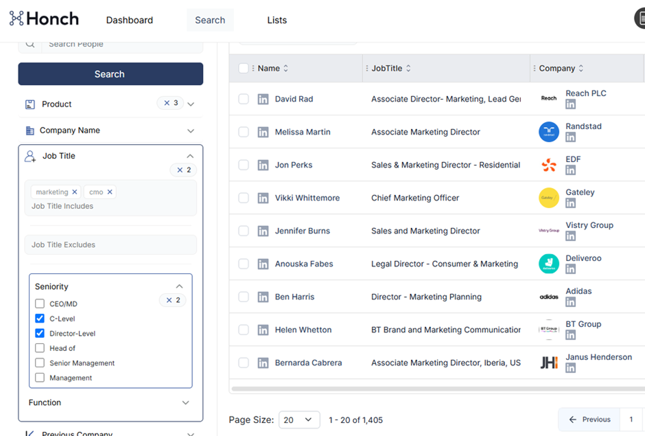645x436 pixels.
Task: Open Randstad company LinkedIn icon
Action: [x=570, y=137]
